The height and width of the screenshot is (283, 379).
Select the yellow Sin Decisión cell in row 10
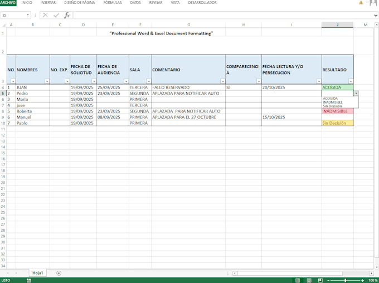pos(337,123)
